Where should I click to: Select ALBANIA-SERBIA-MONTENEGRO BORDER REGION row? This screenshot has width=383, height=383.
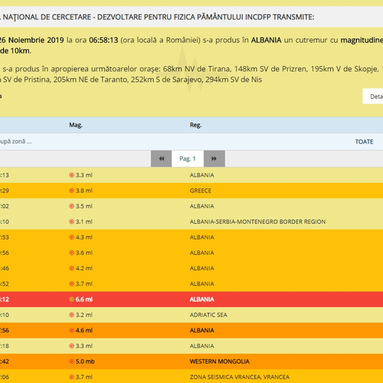pyautogui.click(x=191, y=221)
